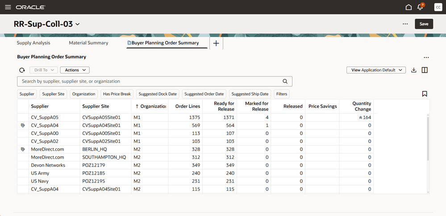
Task: Select the 564 ready for release cell
Action: point(220,125)
